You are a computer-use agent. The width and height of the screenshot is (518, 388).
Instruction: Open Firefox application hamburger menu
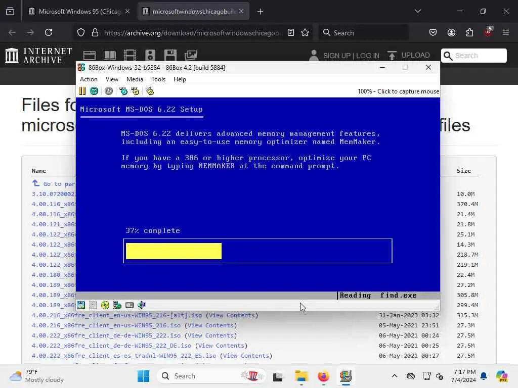pos(506,32)
